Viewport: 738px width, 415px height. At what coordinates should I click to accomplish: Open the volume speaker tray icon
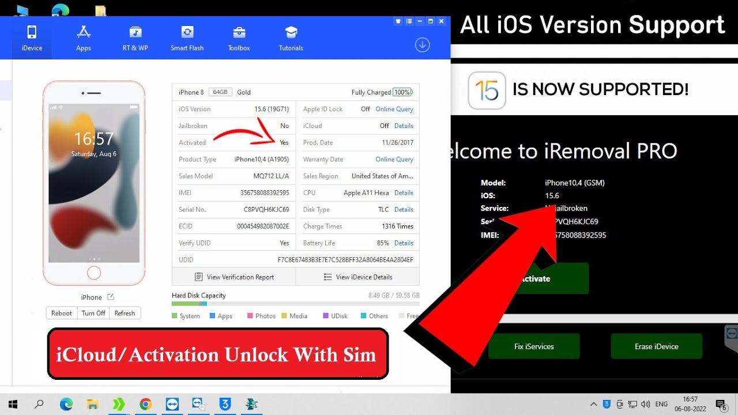pyautogui.click(x=646, y=404)
